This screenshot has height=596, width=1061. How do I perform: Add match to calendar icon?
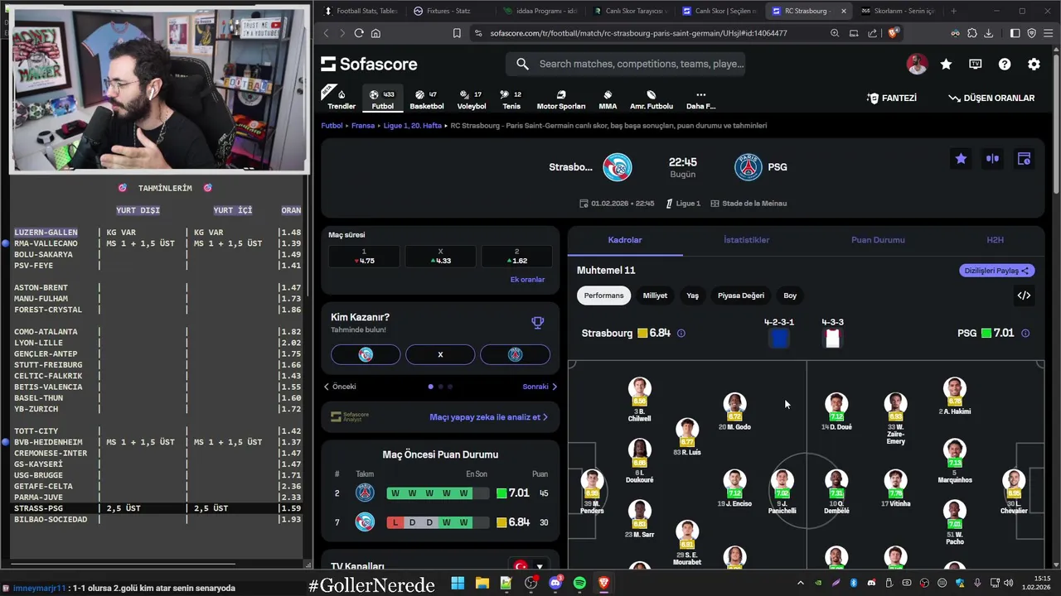pos(1024,159)
